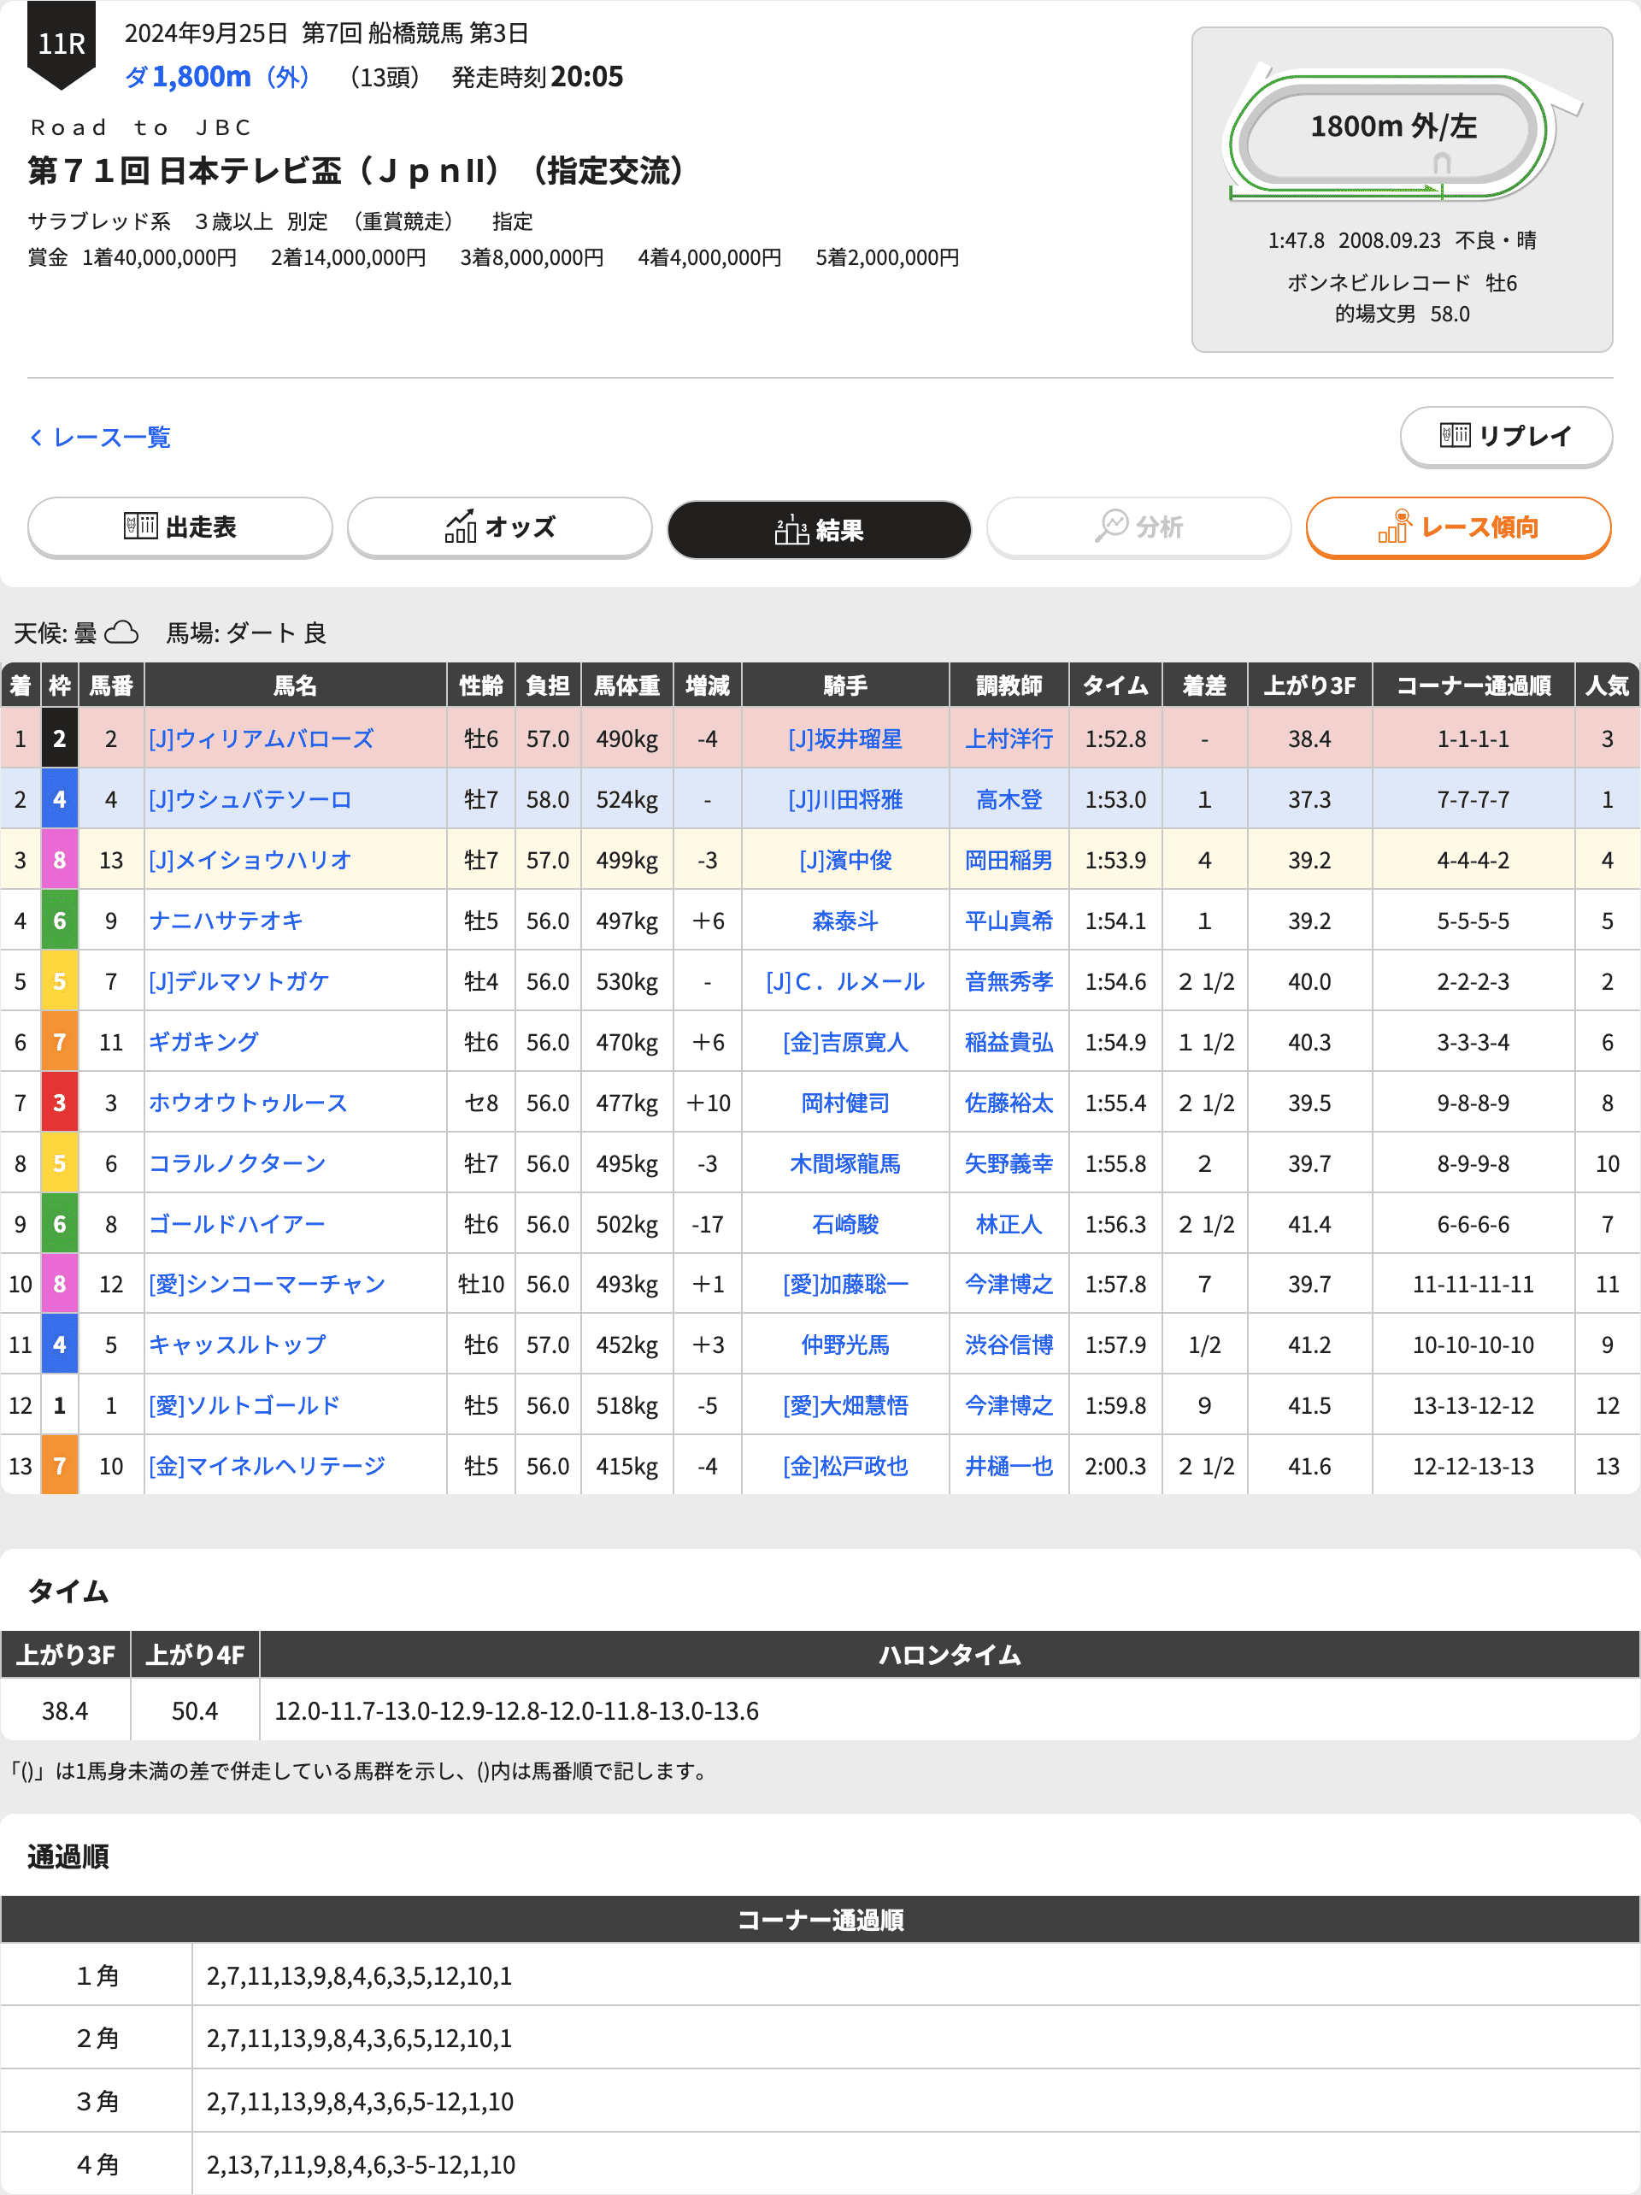Click winning time 1:52.8 cell
The image size is (1641, 2195).
(1115, 739)
